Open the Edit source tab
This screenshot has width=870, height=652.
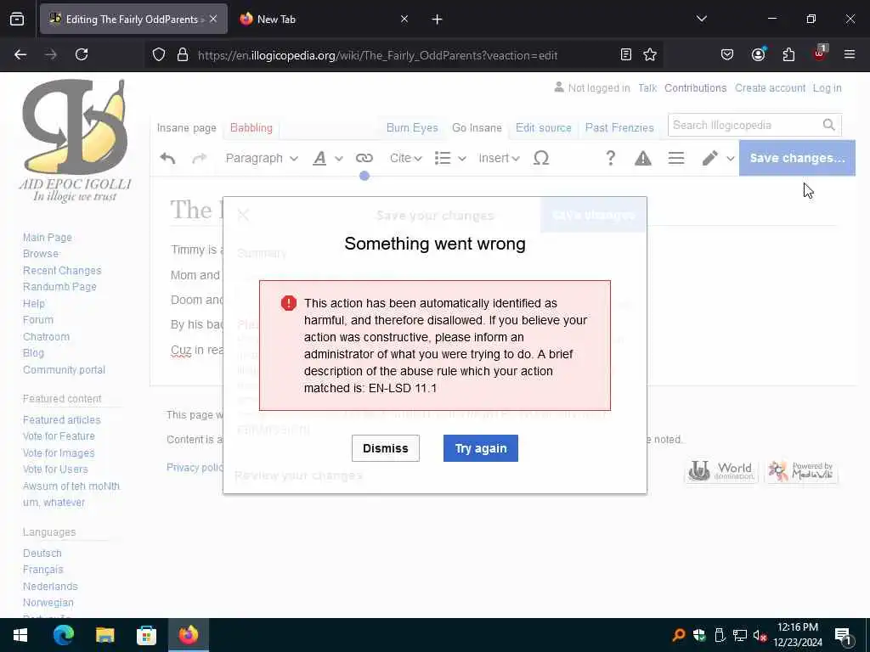tap(543, 128)
